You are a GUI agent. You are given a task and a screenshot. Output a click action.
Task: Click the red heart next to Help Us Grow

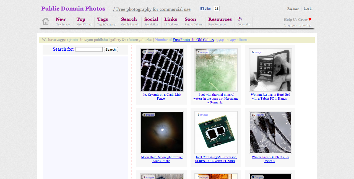coord(310,19)
